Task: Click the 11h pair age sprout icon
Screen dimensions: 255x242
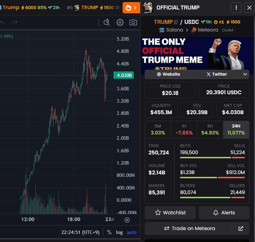Action: [203, 22]
